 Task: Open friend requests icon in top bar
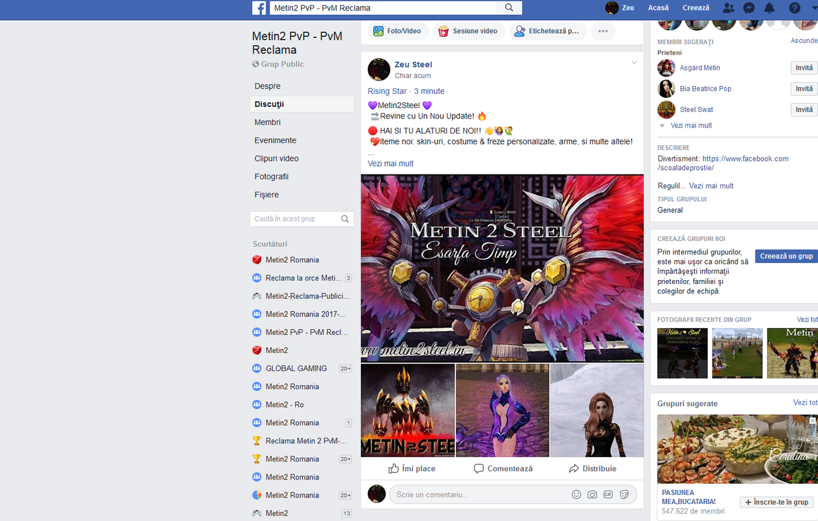[x=729, y=8]
